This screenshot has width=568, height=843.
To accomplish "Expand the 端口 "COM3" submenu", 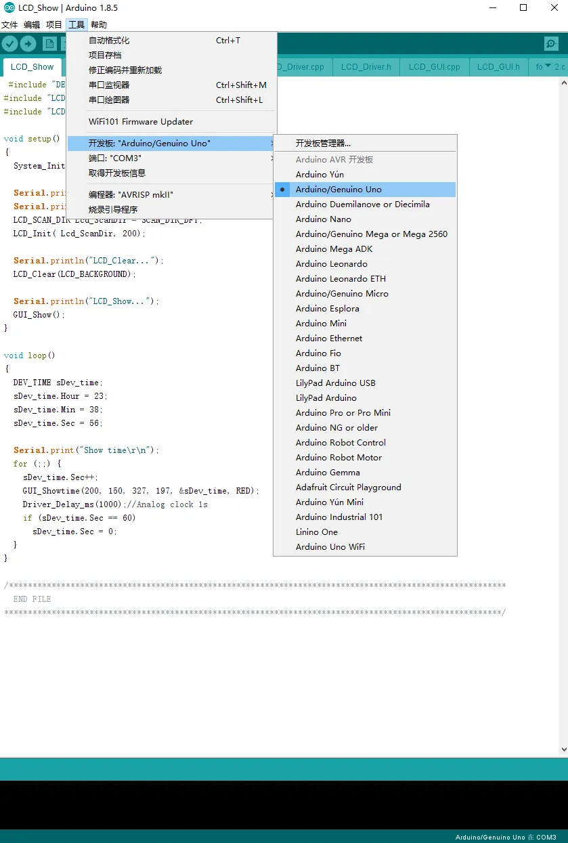I will (x=172, y=158).
